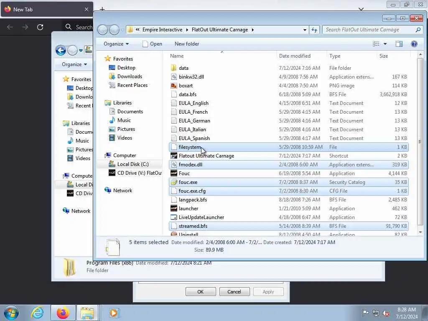
Task: Select the langpack.bfs file
Action: pos(289,200)
